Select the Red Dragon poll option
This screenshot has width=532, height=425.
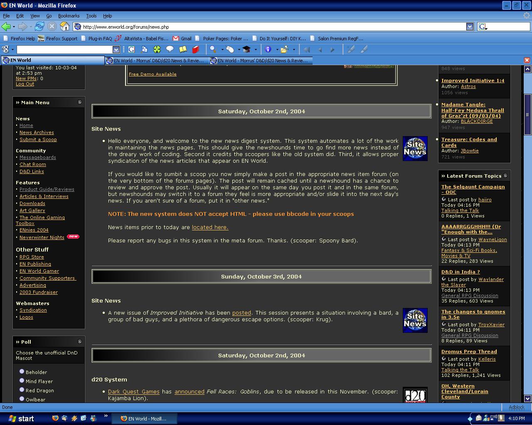(22, 390)
